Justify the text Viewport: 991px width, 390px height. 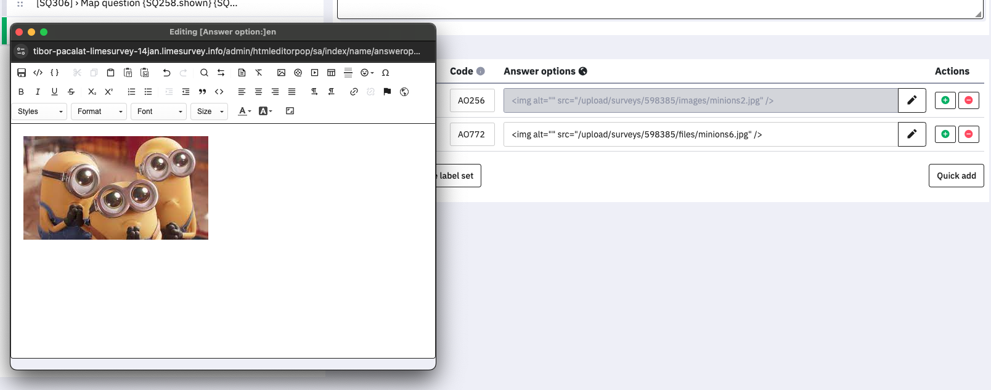(292, 92)
